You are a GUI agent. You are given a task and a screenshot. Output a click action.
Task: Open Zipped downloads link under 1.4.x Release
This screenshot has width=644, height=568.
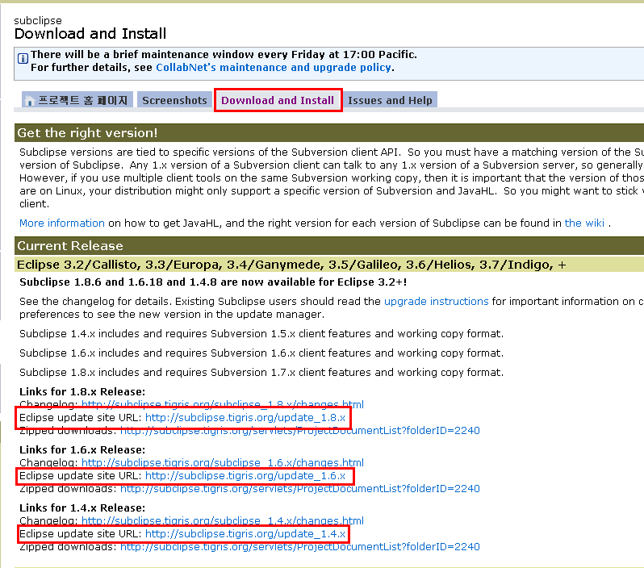299,546
